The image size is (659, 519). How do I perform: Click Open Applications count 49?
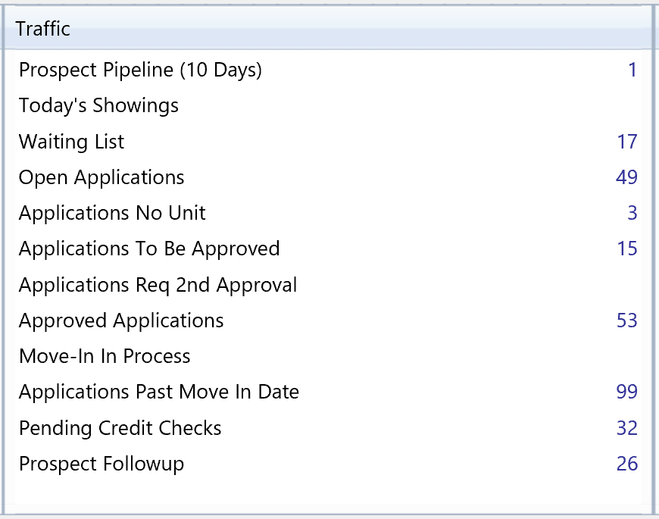(627, 177)
